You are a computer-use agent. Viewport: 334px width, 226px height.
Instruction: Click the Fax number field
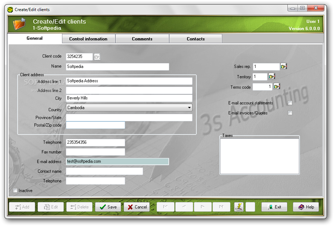pyautogui.click(x=95, y=152)
